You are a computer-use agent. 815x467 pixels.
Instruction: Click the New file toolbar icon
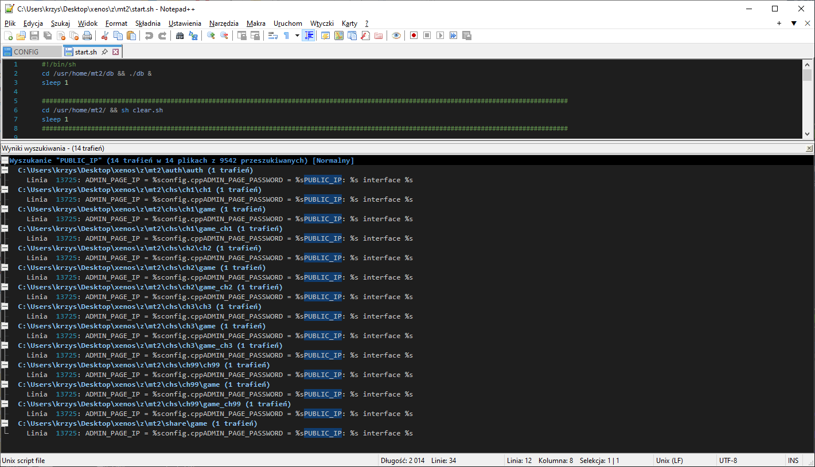click(x=8, y=36)
